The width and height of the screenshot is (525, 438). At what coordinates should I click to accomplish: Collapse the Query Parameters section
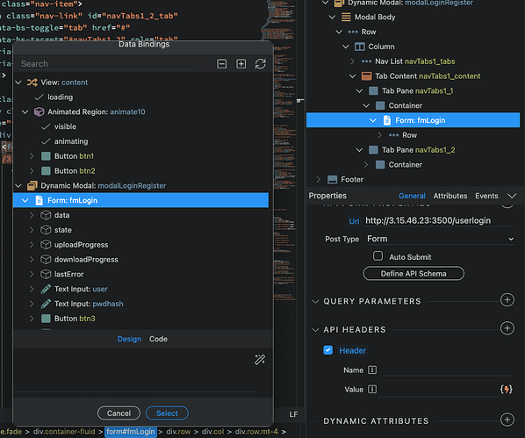click(x=315, y=301)
